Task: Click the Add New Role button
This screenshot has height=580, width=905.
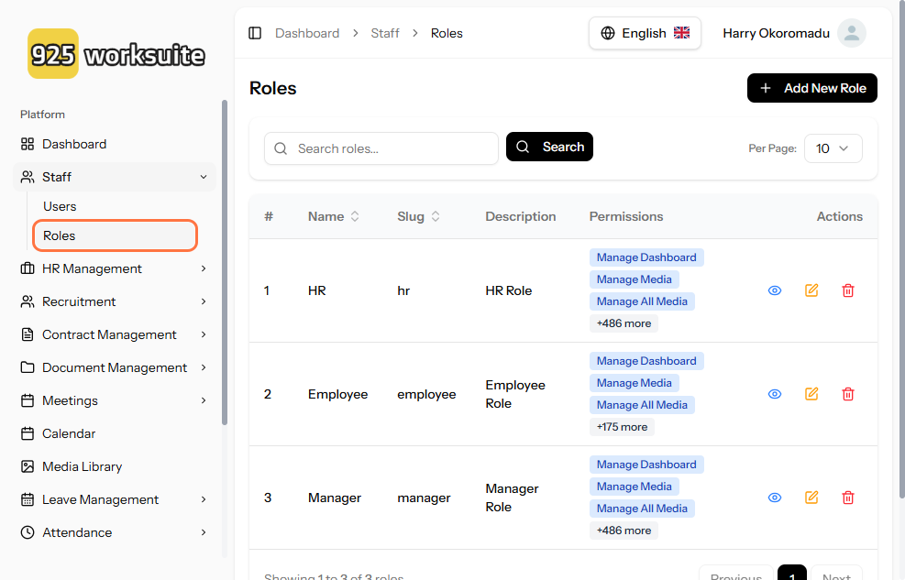Action: click(x=812, y=88)
